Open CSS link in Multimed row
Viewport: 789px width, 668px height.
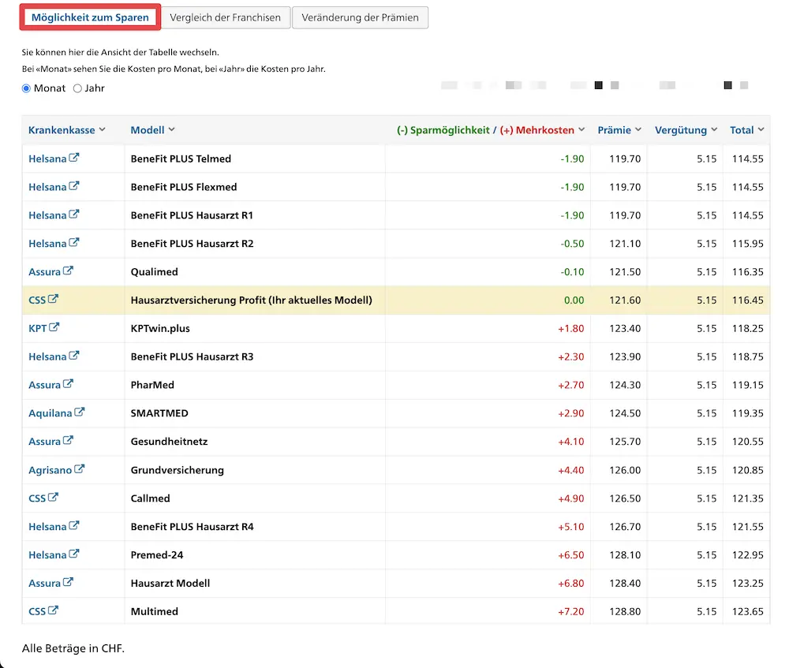[x=37, y=612]
